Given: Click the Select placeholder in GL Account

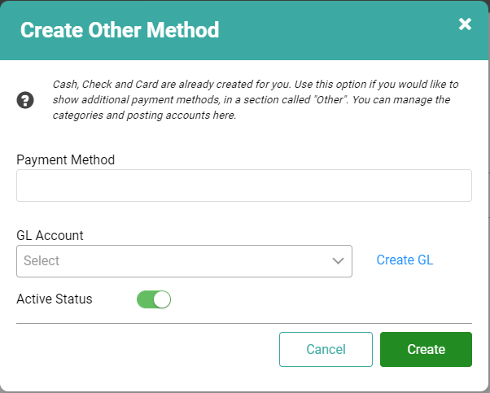Looking at the screenshot, I should tap(42, 260).
